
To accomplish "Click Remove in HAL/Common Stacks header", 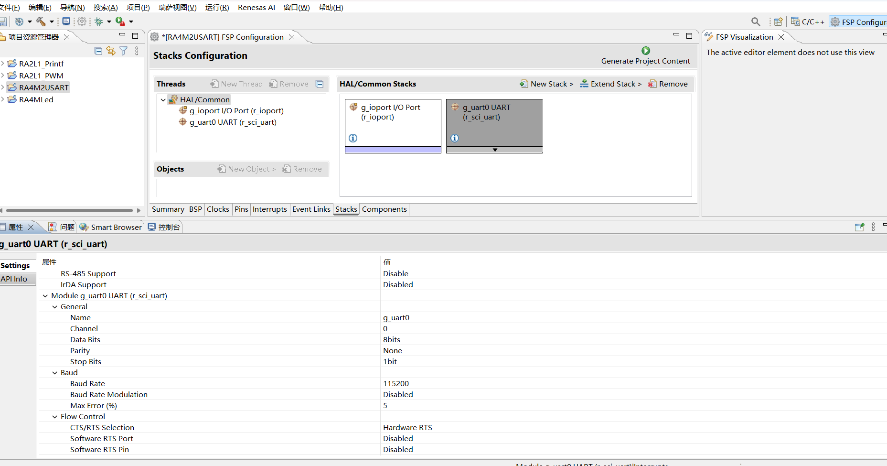I will [x=668, y=84].
